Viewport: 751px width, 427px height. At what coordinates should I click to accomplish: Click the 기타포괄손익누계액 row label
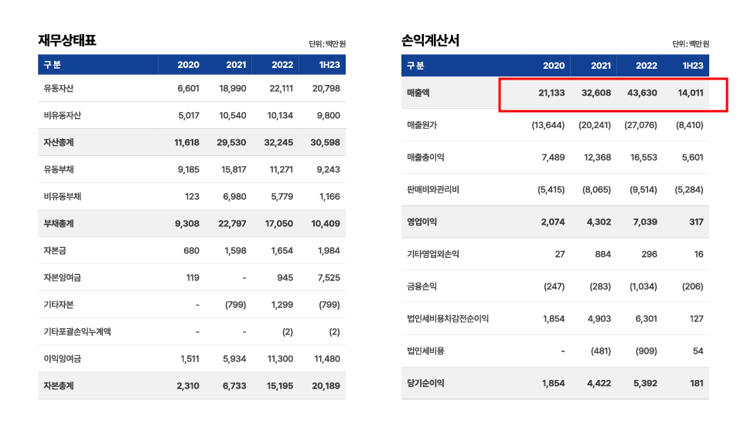point(77,331)
